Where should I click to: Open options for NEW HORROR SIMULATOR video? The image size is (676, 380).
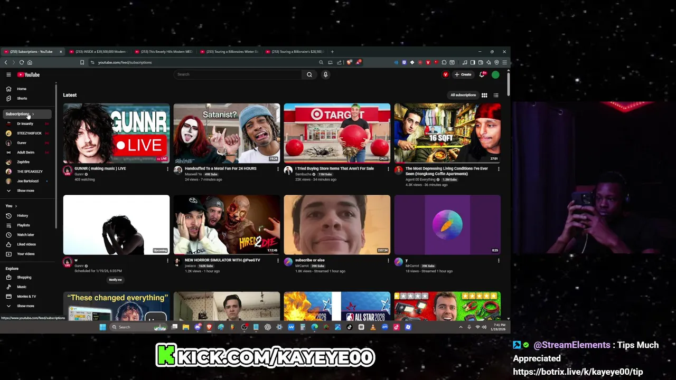point(278,260)
